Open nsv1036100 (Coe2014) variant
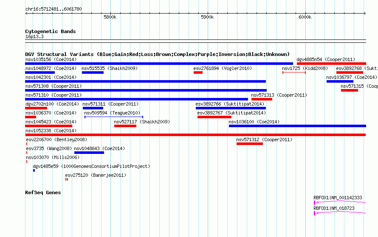 254,122
